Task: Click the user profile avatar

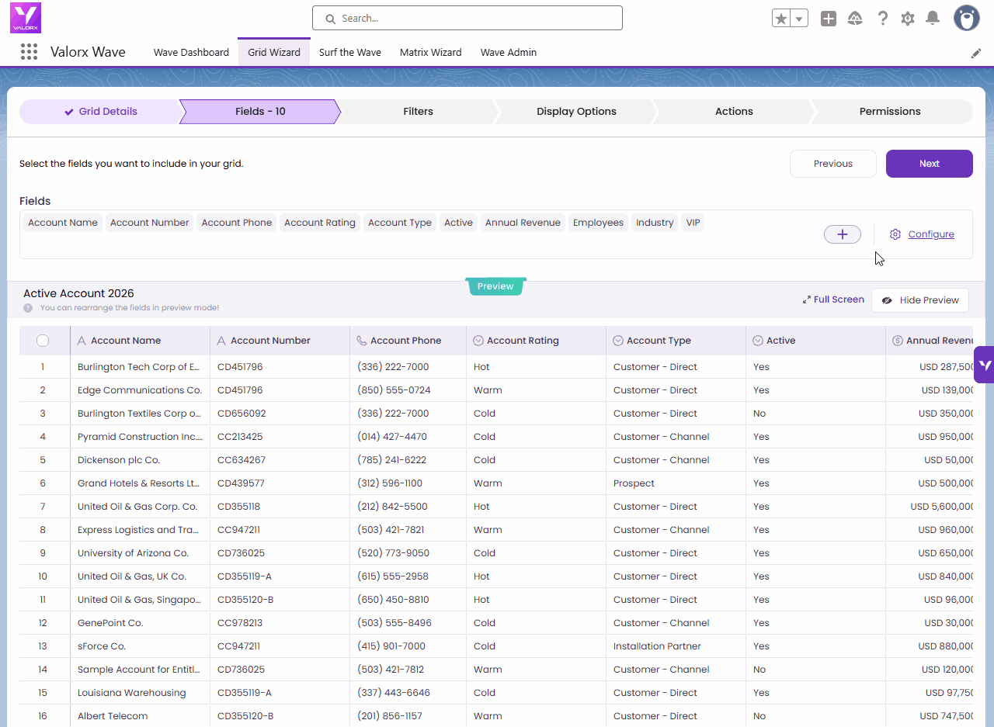Action: (x=966, y=19)
